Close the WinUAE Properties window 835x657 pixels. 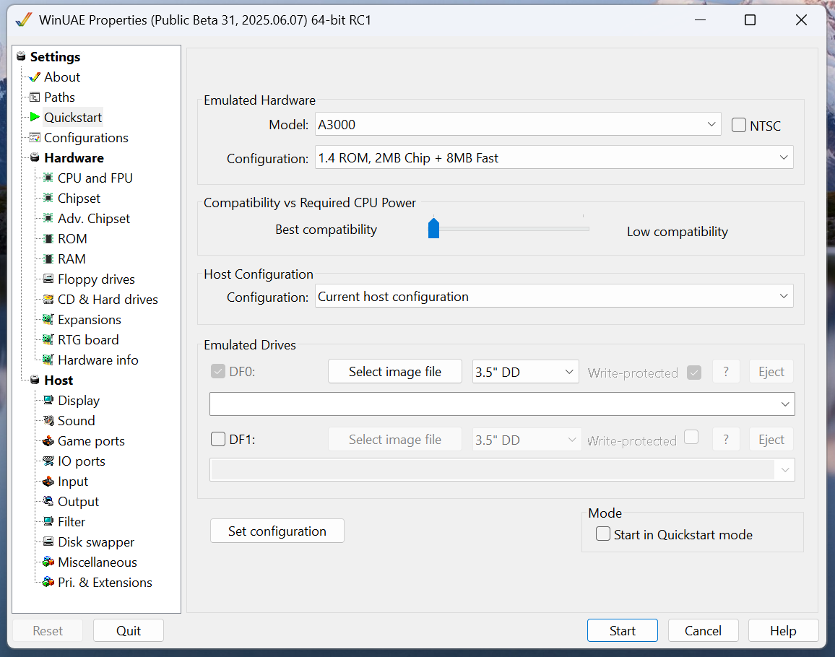click(801, 20)
